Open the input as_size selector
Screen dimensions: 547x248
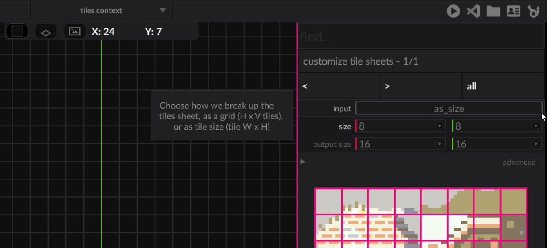[449, 109]
